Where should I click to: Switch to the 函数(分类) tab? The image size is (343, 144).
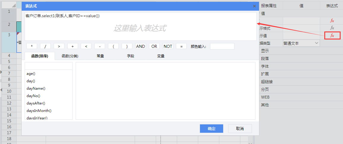(x=70, y=56)
